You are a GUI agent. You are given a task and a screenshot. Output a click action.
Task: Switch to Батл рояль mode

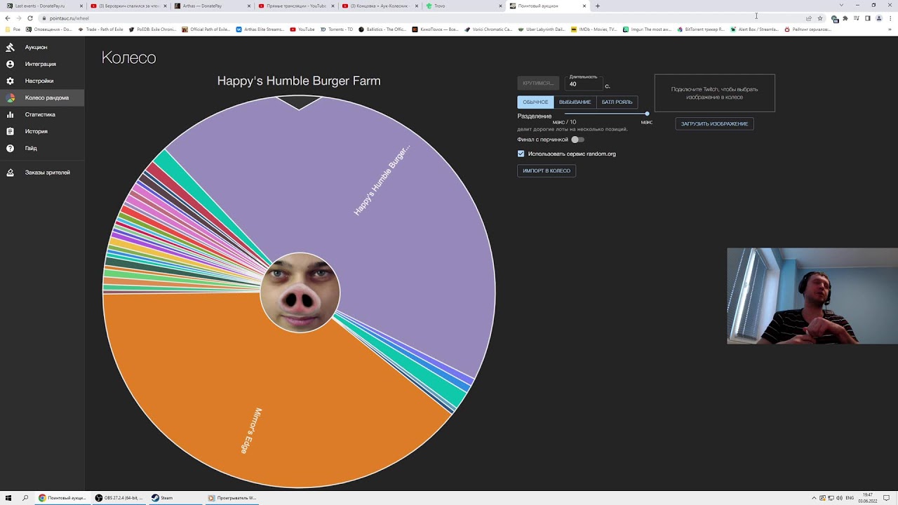coord(617,102)
